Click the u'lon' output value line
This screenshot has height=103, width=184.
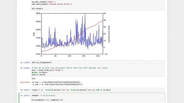coord(58,84)
